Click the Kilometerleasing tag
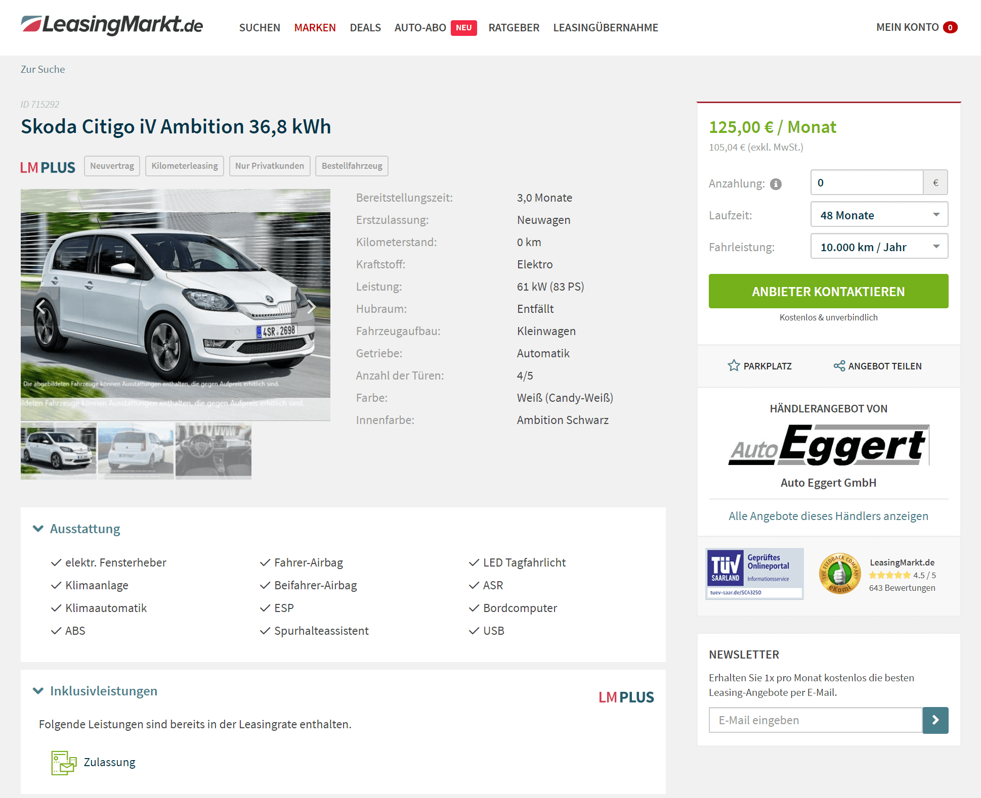The image size is (981, 798). 185,166
